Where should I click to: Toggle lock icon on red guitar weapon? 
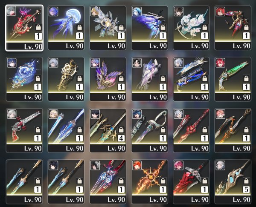38,27
